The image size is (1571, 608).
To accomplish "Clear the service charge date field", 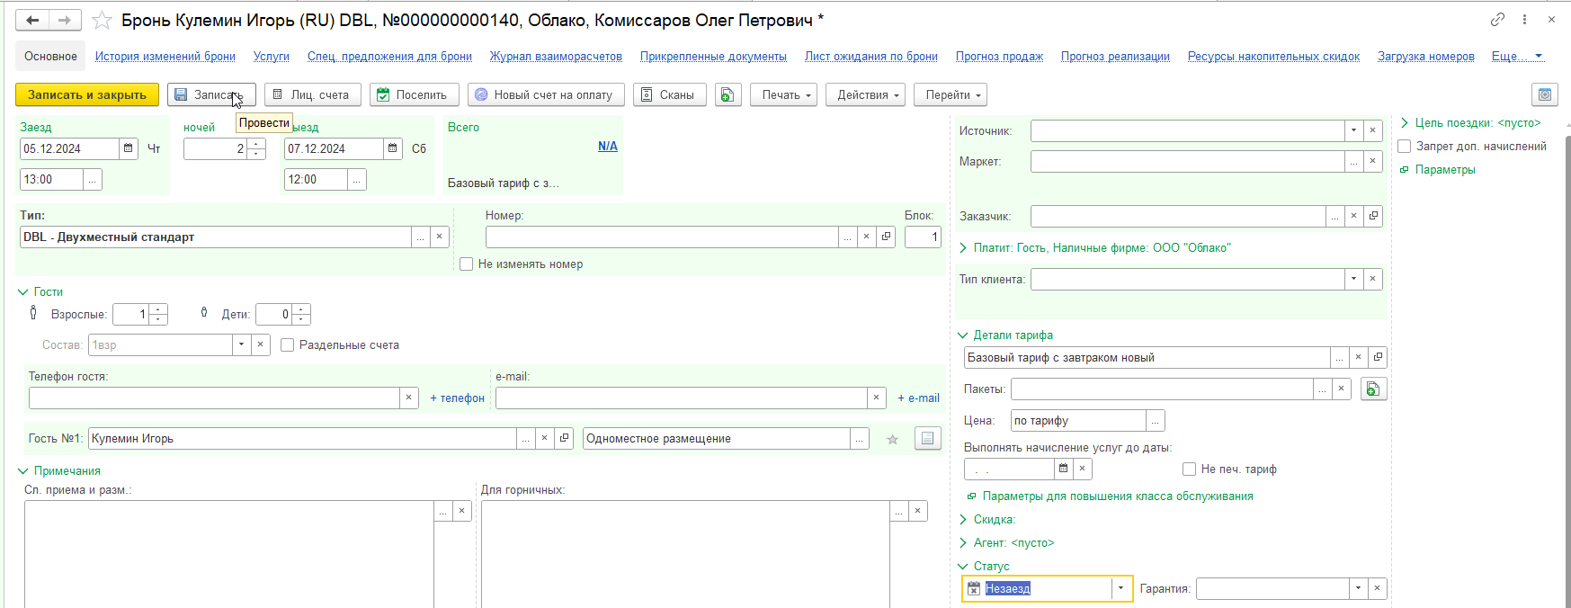I will [1083, 469].
